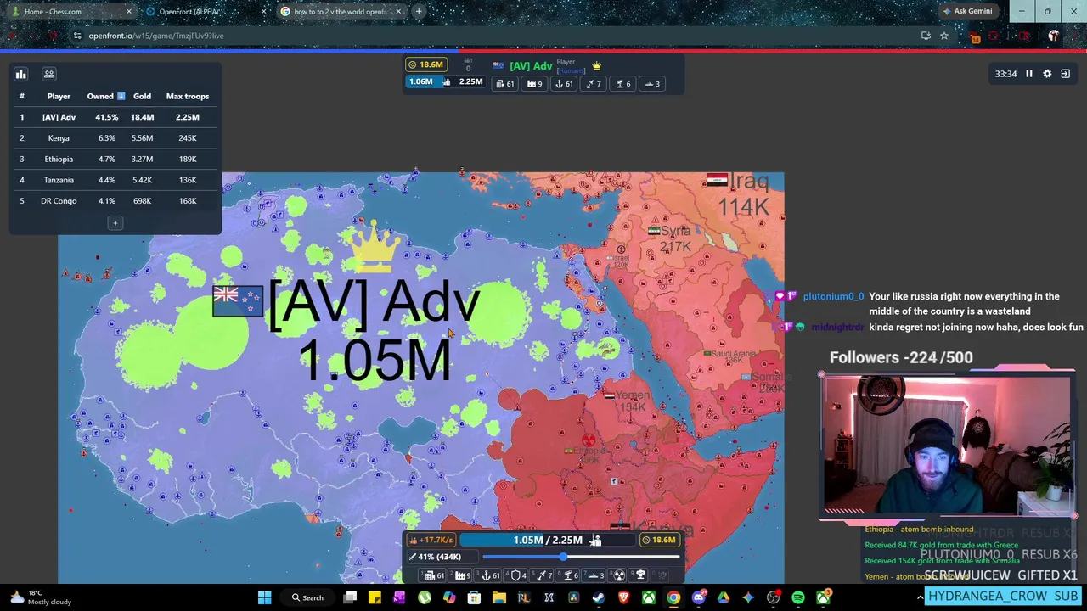
Task: Select Ethiopia row in leaderboard
Action: [x=115, y=159]
